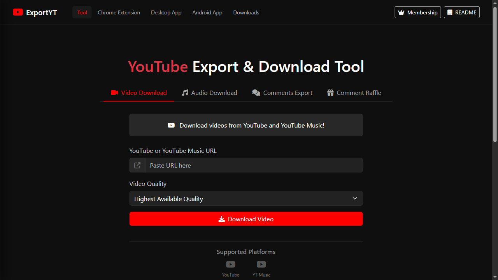498x280 pixels.
Task: Click the play icon in the info banner
Action: click(x=171, y=125)
